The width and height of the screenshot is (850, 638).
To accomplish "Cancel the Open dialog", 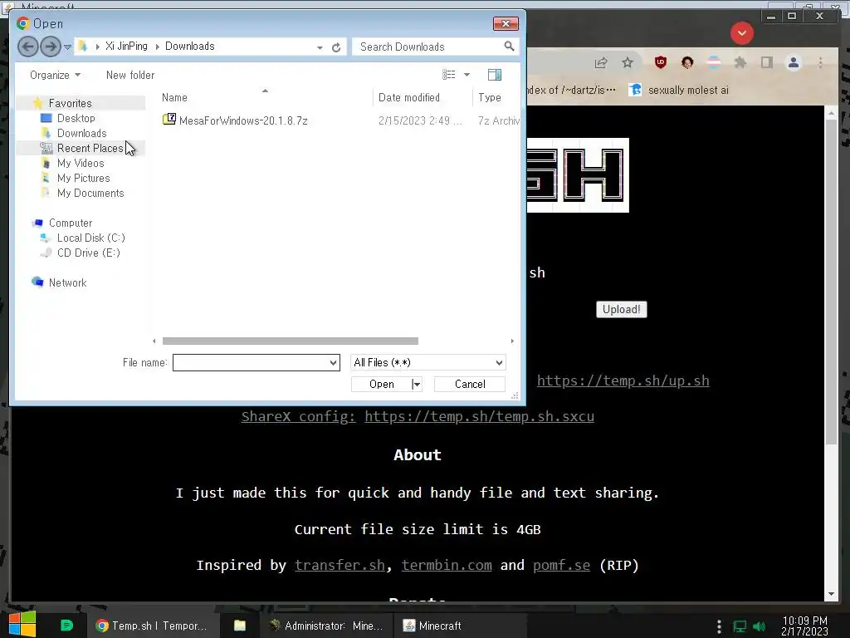I will click(x=470, y=384).
